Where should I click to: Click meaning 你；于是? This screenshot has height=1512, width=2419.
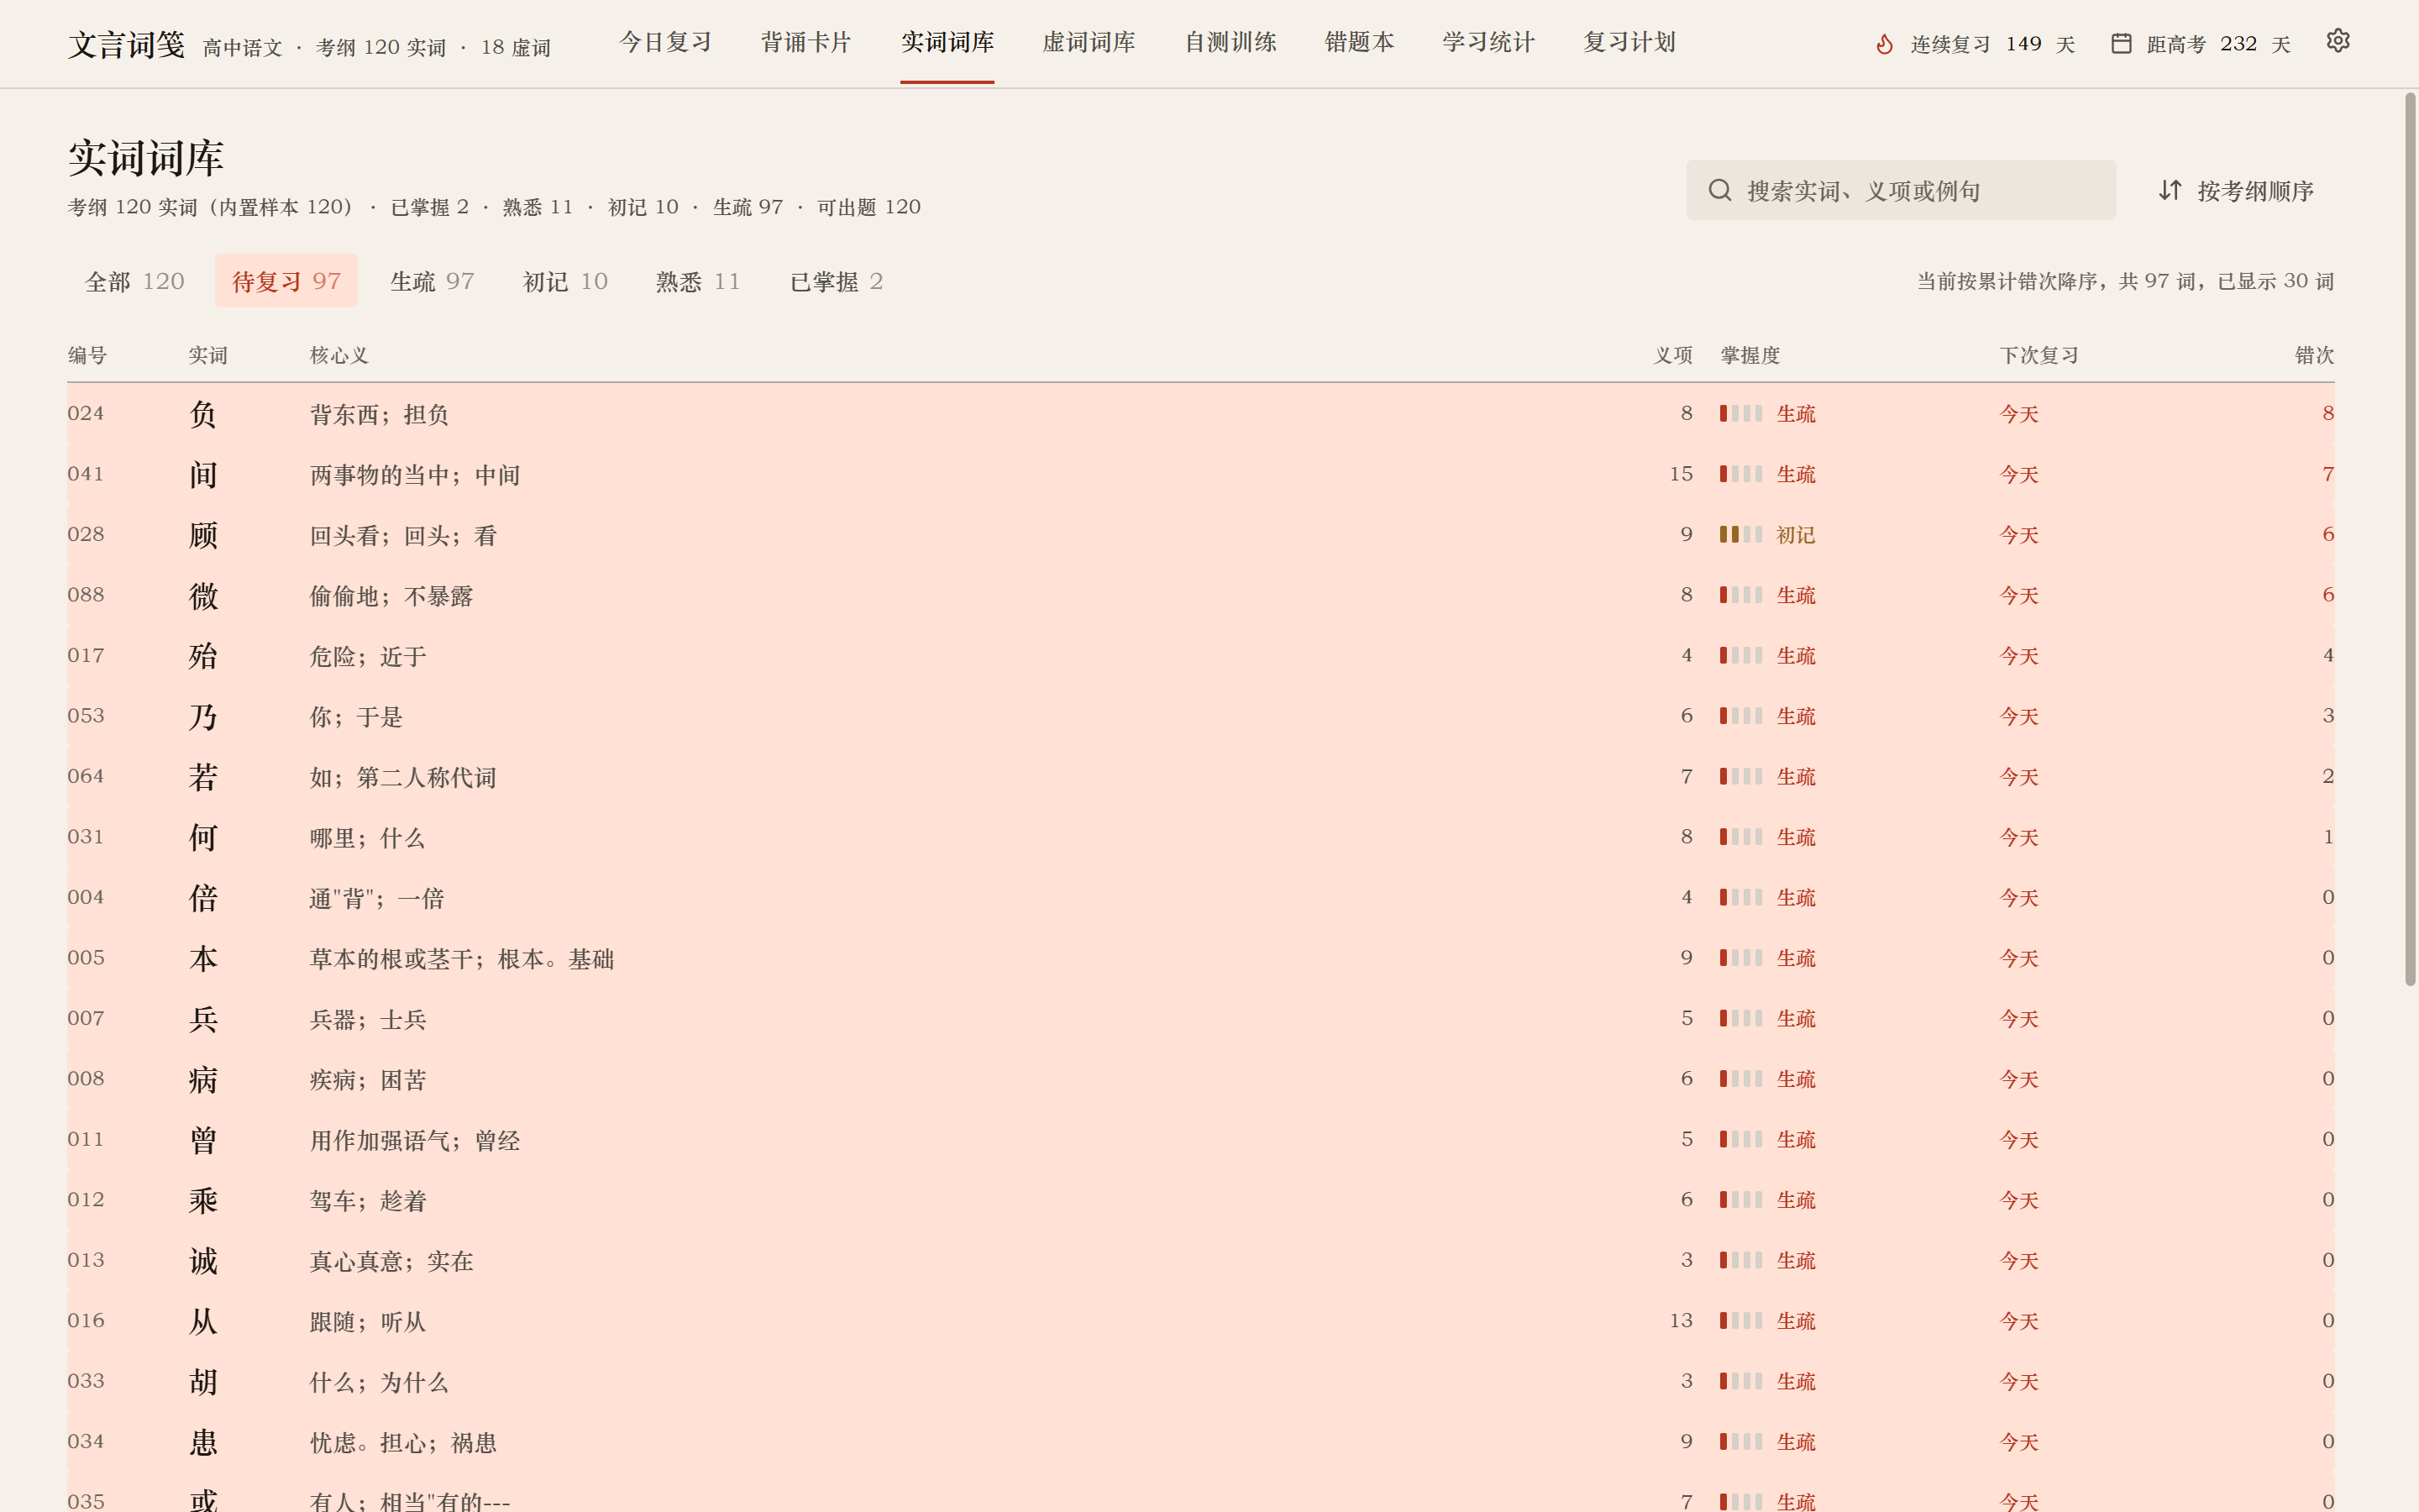tap(356, 716)
